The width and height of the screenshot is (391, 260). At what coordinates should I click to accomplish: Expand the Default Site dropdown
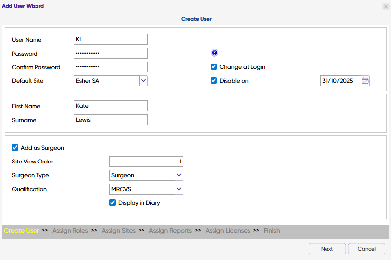[143, 80]
